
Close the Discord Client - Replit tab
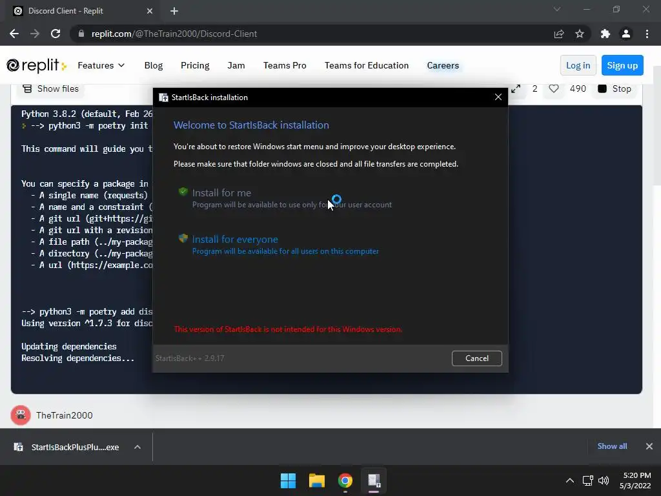click(x=150, y=11)
